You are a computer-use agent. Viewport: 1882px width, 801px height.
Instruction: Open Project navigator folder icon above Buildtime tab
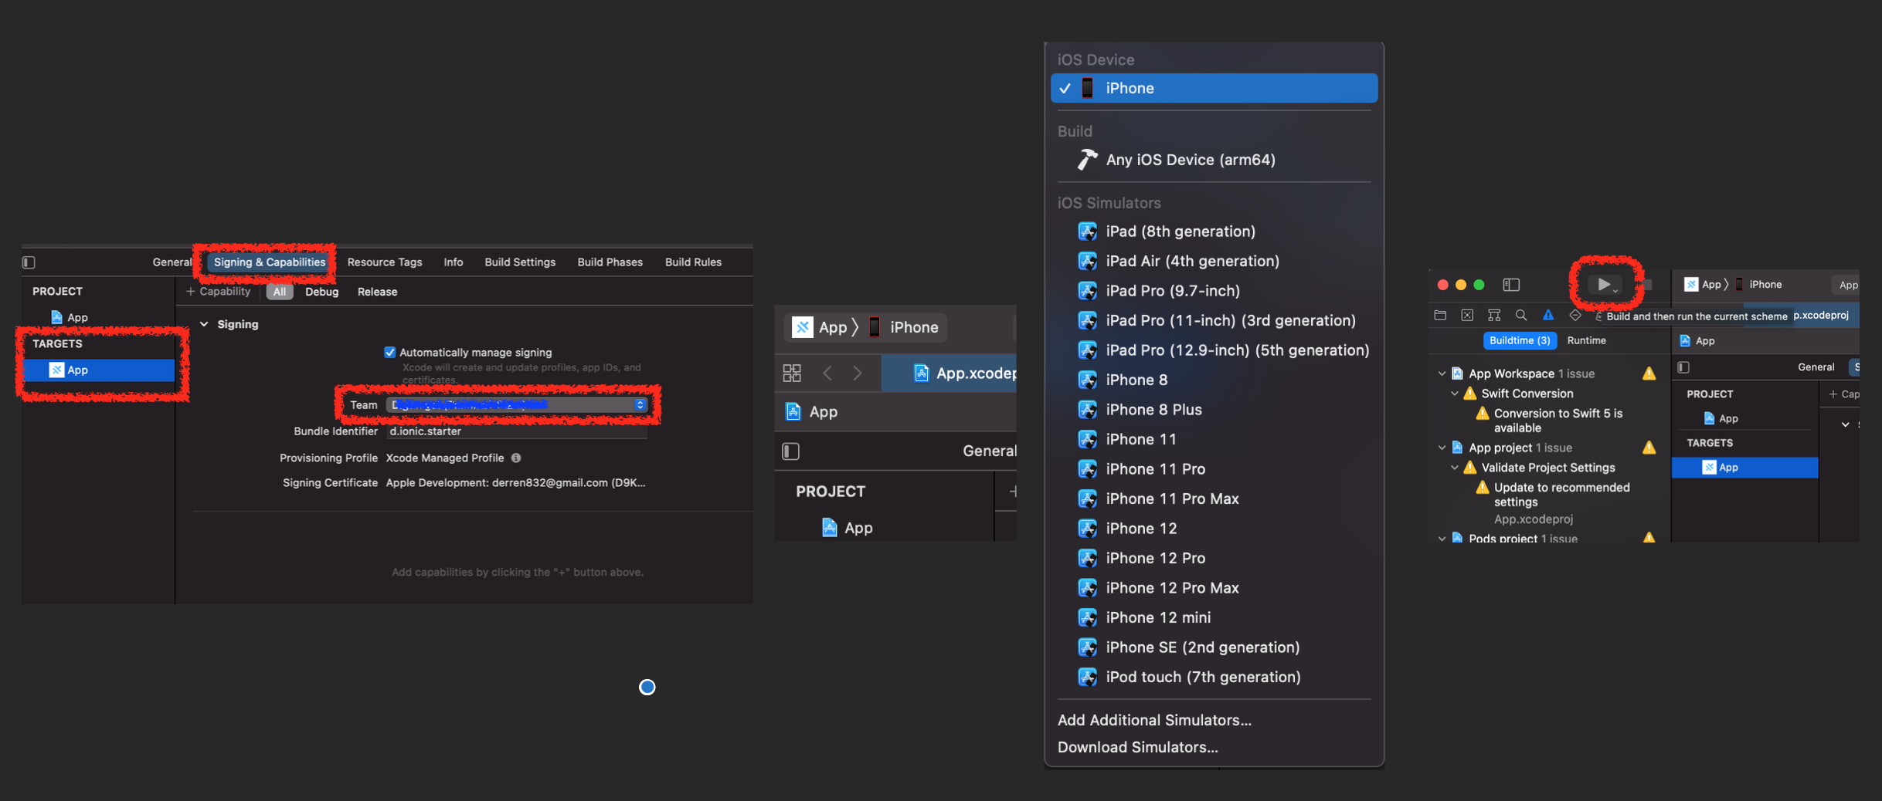coord(1440,315)
